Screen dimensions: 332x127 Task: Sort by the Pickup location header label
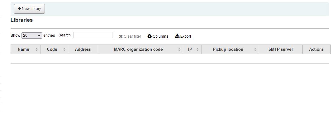(x=228, y=49)
